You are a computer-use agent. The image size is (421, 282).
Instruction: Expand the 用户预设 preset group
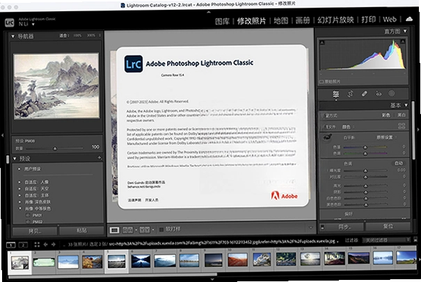click(19, 169)
